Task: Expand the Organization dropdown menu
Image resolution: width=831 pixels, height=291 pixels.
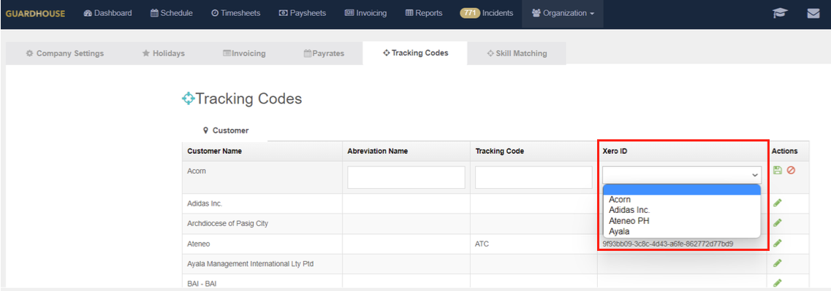Action: 563,14
